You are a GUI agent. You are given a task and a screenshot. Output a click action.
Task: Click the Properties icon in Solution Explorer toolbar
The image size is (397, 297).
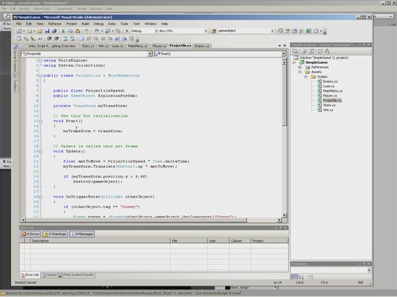click(x=295, y=51)
